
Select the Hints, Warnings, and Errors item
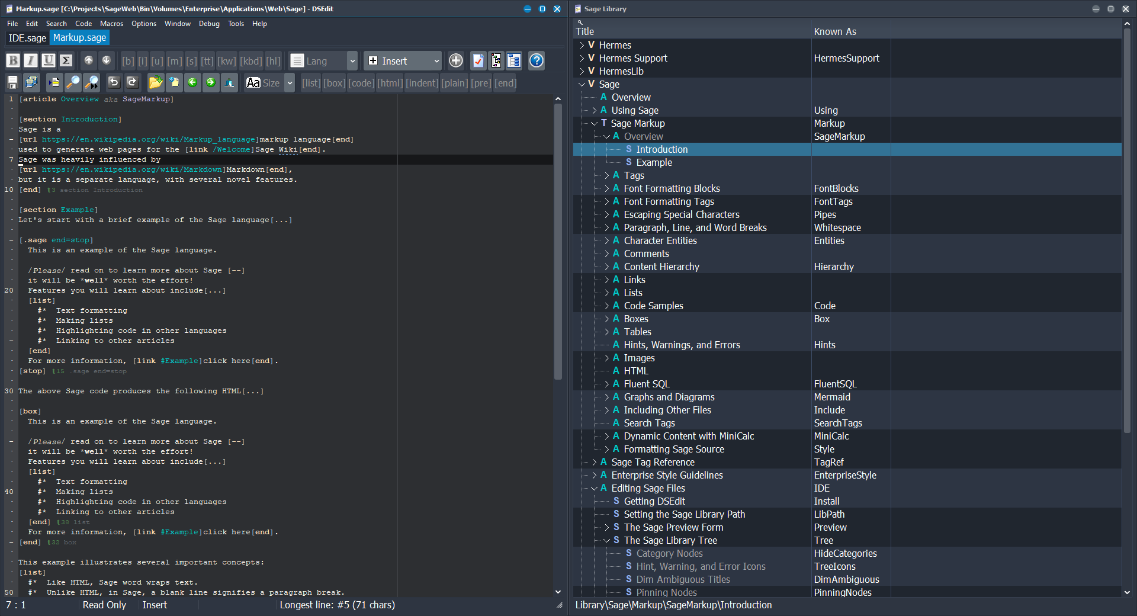tap(682, 345)
